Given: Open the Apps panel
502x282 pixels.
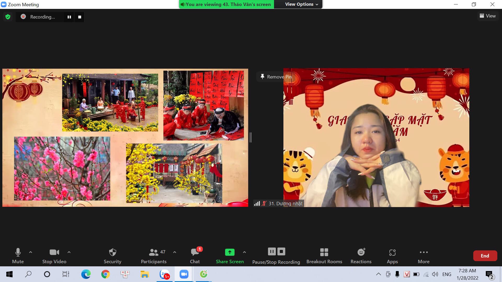Looking at the screenshot, I should (392, 256).
